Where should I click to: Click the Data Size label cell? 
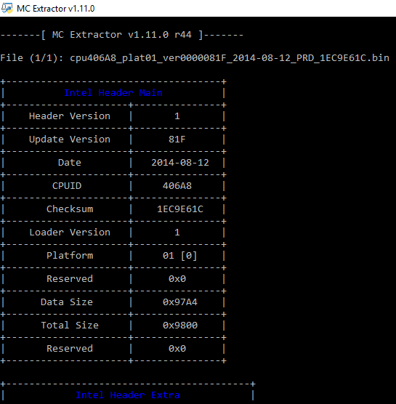pyautogui.click(x=67, y=302)
